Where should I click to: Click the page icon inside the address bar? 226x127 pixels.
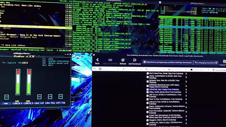pos(144,62)
